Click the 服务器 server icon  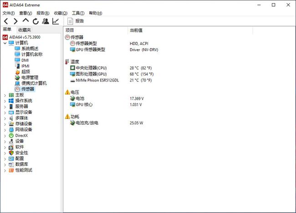(x=11, y=106)
